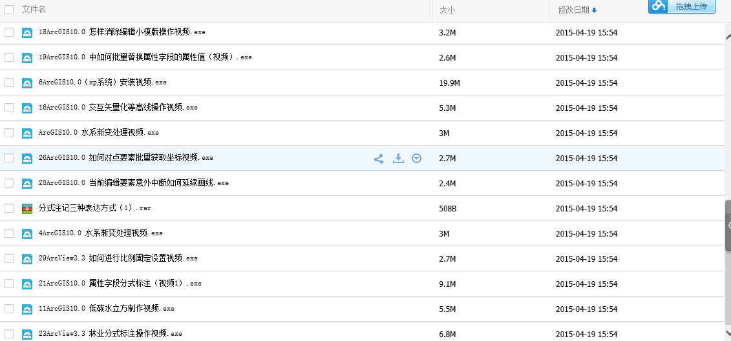Click the file icon of 26ArcGIS10.0 批量获取坐标
Viewport: 731px width, 341px height.
pos(27,158)
